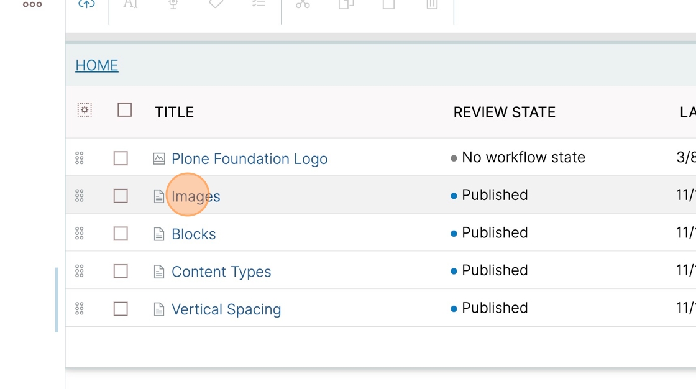This screenshot has width=696, height=389.
Task: Open the column settings gear dropdown
Action: coord(85,110)
